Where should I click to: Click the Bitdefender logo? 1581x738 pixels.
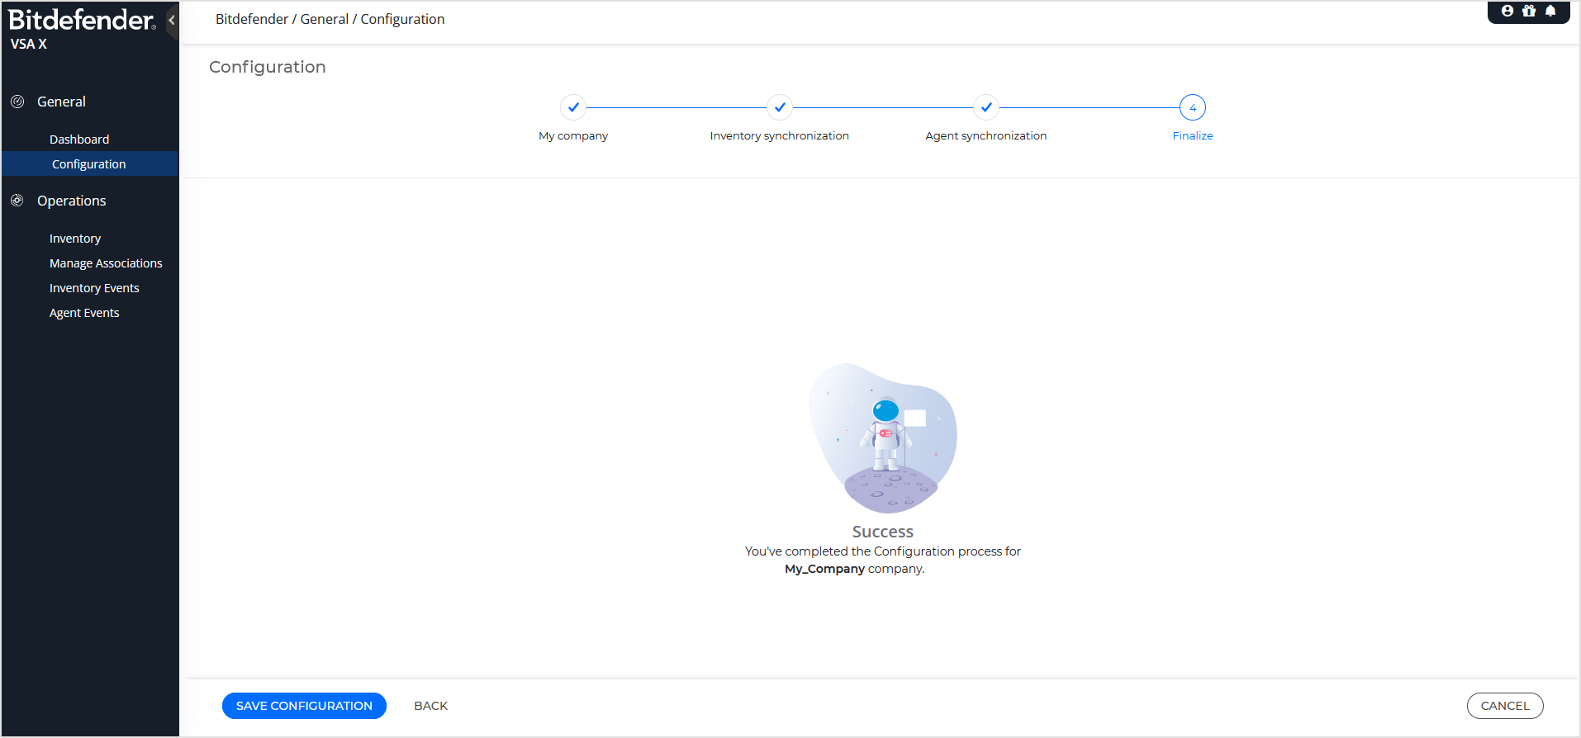pyautogui.click(x=81, y=20)
